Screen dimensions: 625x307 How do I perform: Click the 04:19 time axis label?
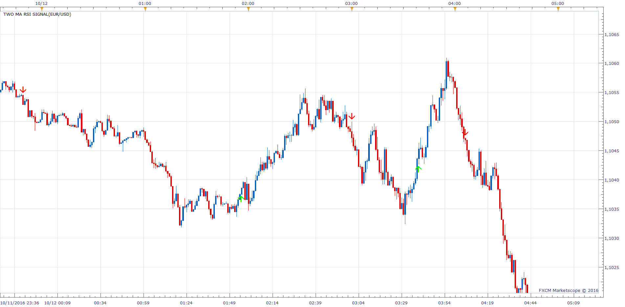[487, 303]
